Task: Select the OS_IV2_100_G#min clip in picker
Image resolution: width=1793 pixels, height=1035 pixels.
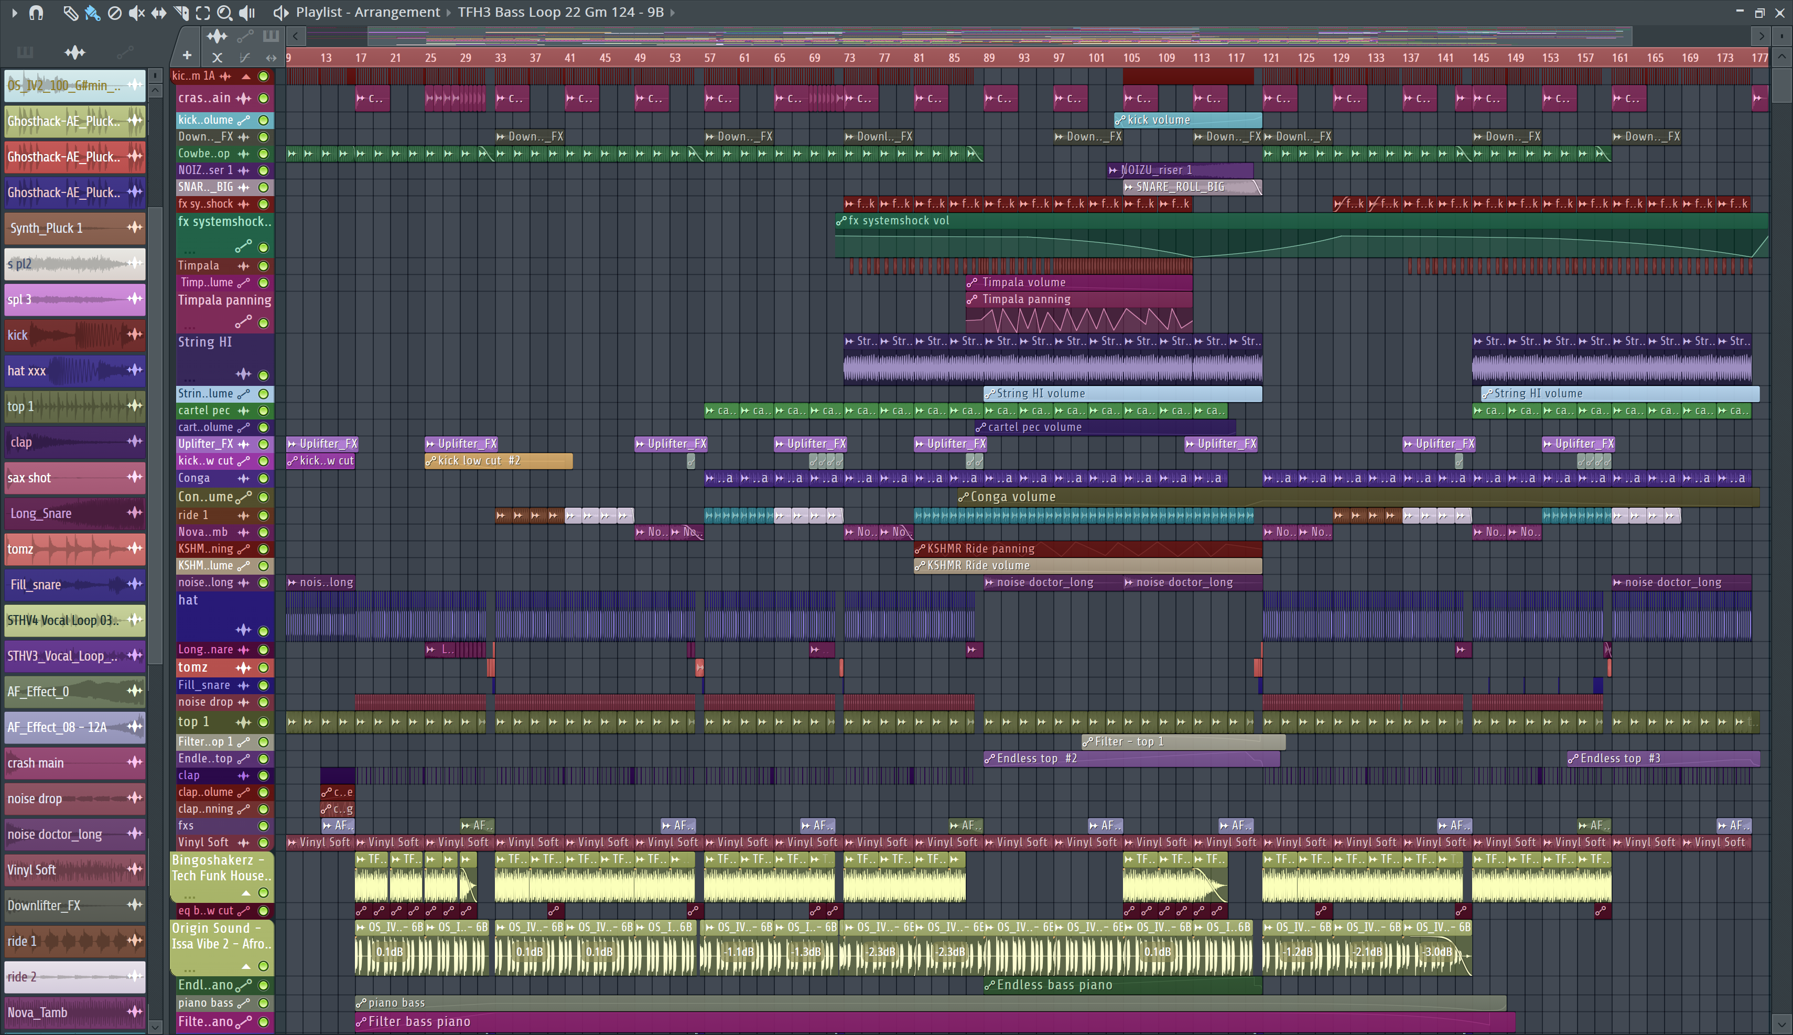Action: (x=74, y=85)
